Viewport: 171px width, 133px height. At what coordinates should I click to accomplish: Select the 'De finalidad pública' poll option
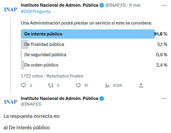click(x=94, y=44)
